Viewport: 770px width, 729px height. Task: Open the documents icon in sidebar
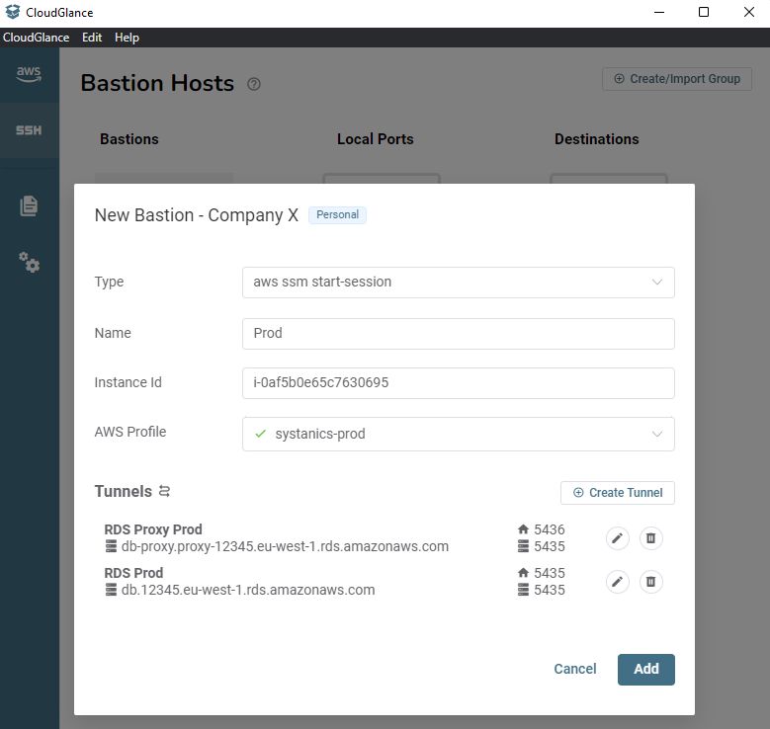(x=29, y=205)
